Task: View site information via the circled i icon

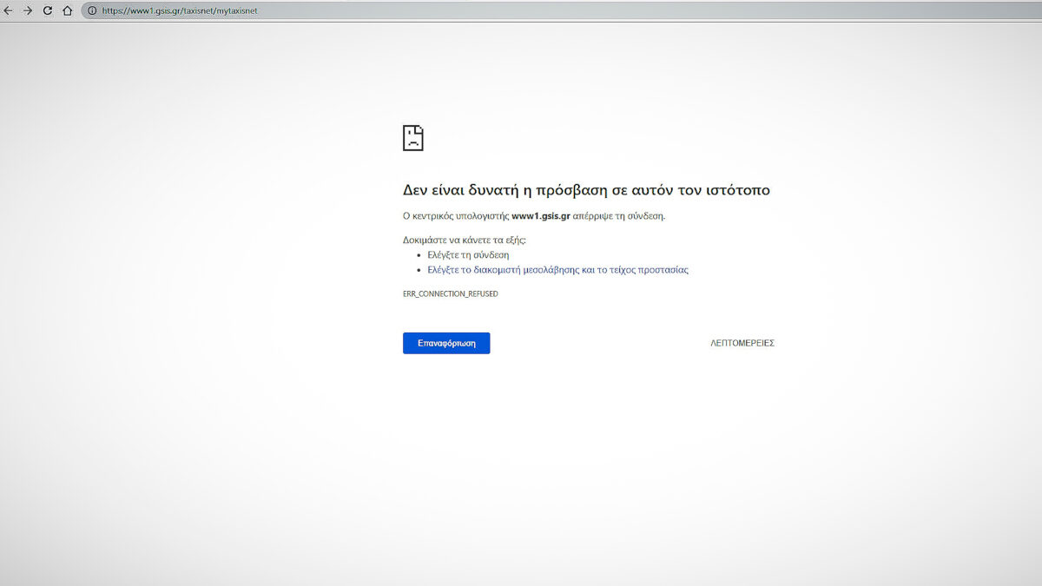Action: tap(92, 10)
